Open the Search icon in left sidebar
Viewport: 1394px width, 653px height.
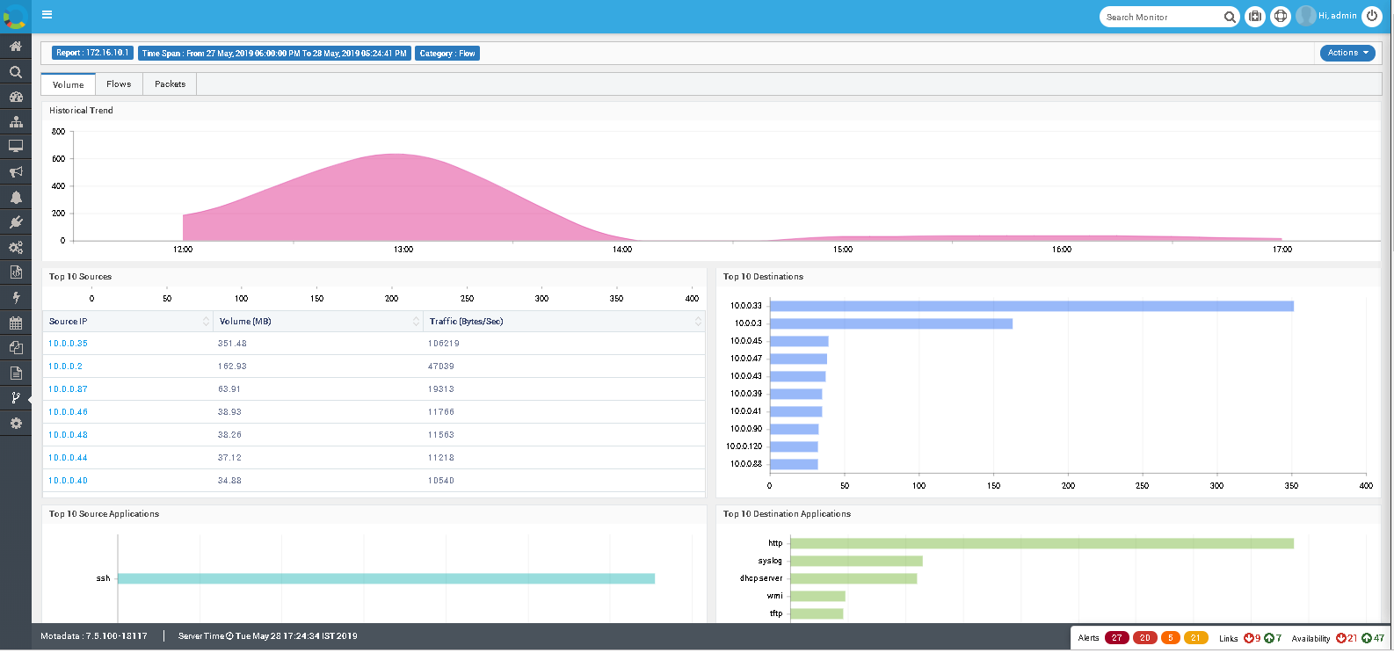16,72
